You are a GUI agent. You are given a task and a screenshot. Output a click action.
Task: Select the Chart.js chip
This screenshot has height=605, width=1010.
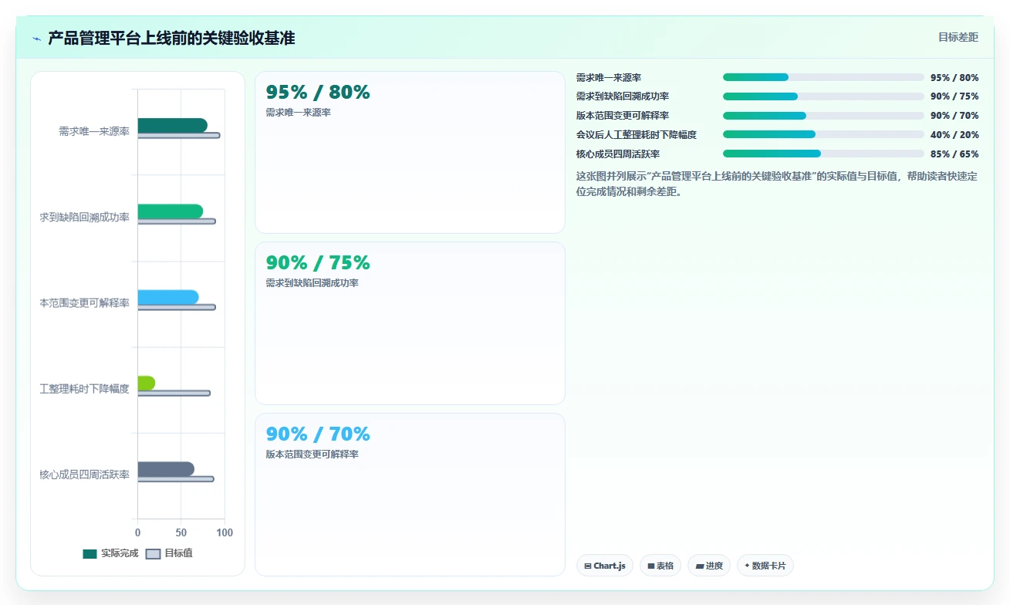(604, 566)
